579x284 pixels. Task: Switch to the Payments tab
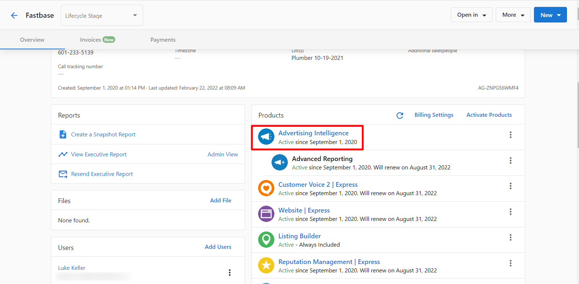(x=163, y=40)
